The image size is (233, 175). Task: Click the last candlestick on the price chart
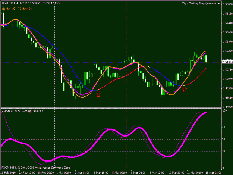(x=206, y=59)
